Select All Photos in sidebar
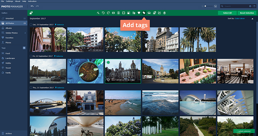The image size is (258, 136). pos(14,23)
